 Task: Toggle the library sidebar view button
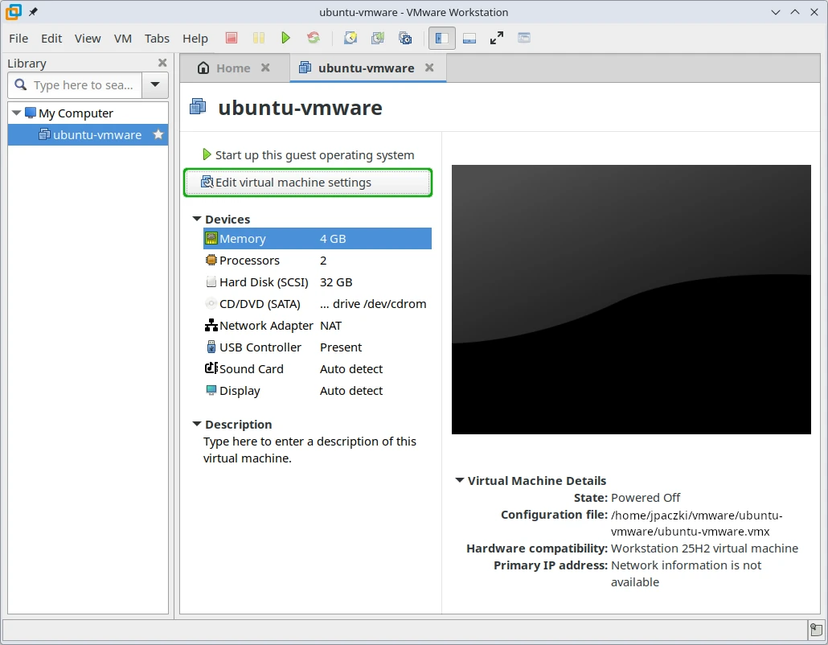point(441,38)
